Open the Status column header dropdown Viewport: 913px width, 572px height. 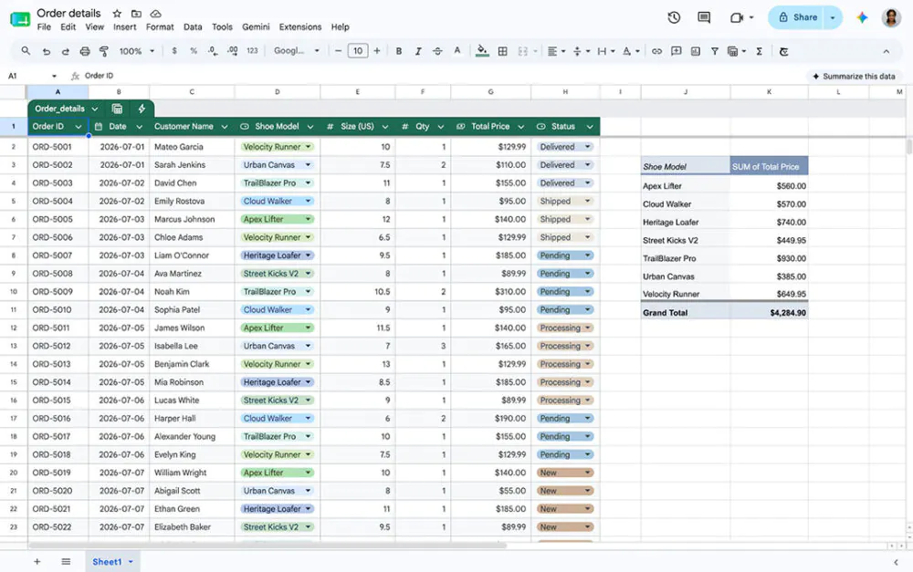coord(590,127)
